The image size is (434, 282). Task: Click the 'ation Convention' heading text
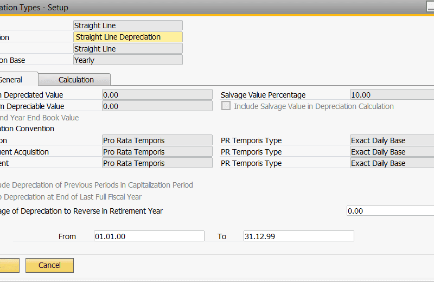(27, 129)
